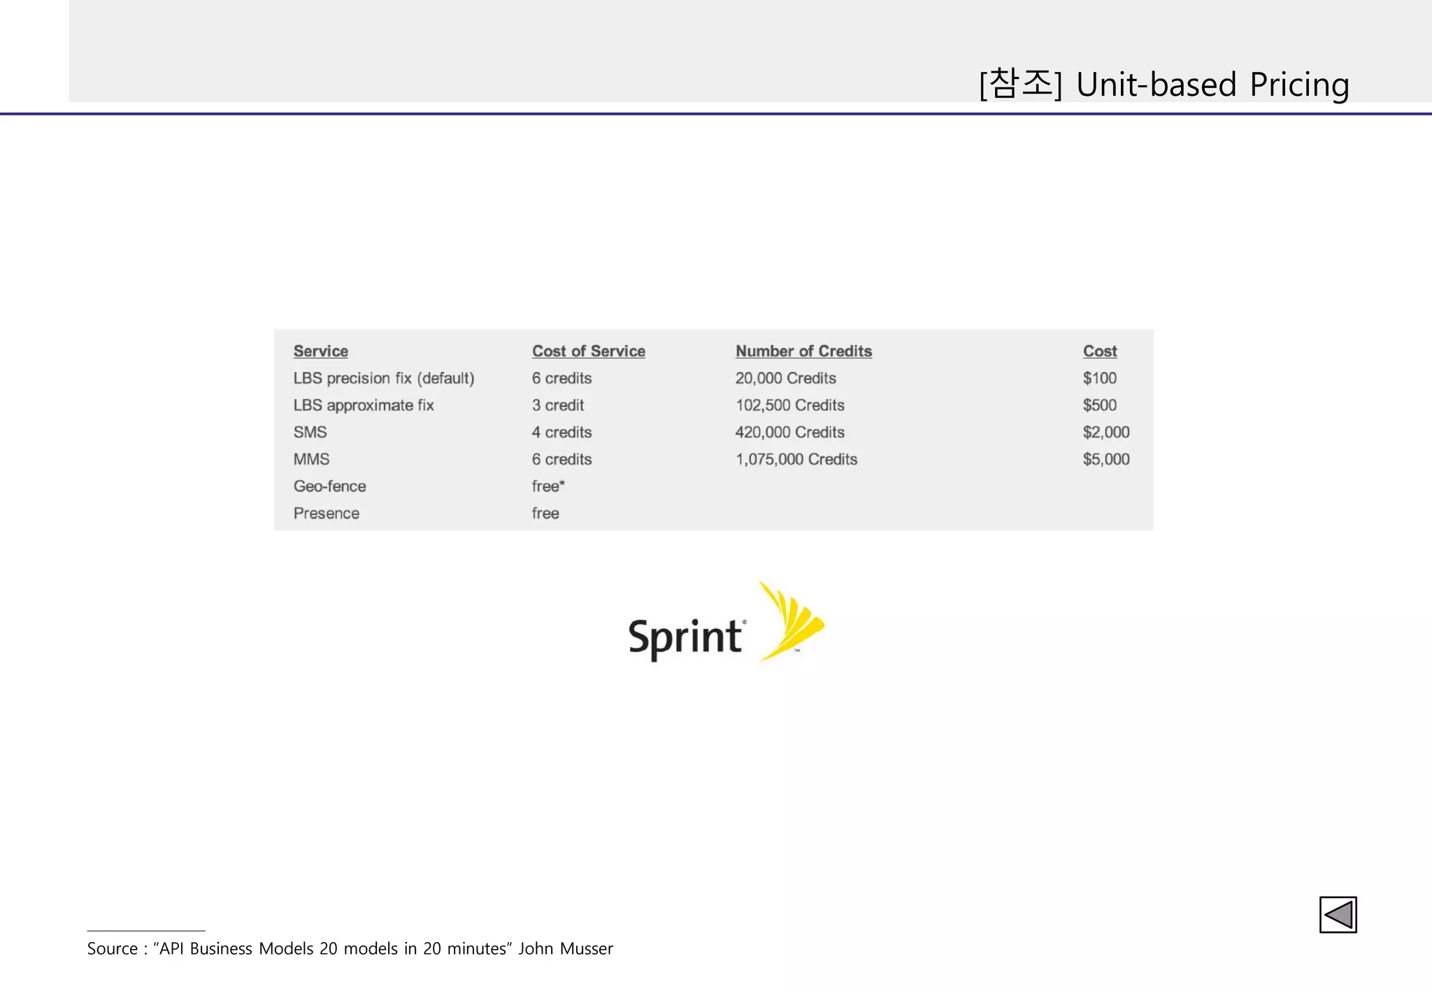Screen dimensions: 1432x991
Task: Click '6 credits' in the LBS precision row
Action: (561, 378)
